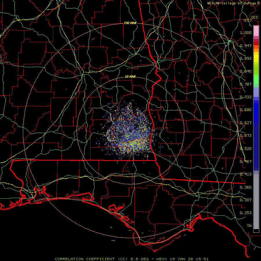This screenshot has height=261, width=261.
Task: Click the 50 NMI range ring label
Action: pos(130,77)
